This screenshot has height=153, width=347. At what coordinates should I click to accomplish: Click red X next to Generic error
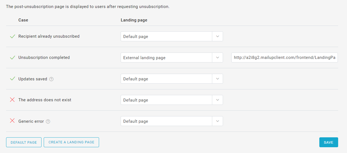[x=12, y=121]
